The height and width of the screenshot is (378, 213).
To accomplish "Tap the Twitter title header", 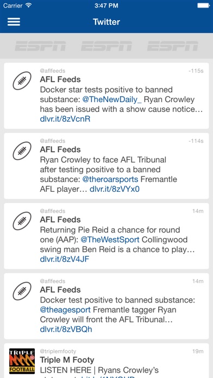I will 106,22.
